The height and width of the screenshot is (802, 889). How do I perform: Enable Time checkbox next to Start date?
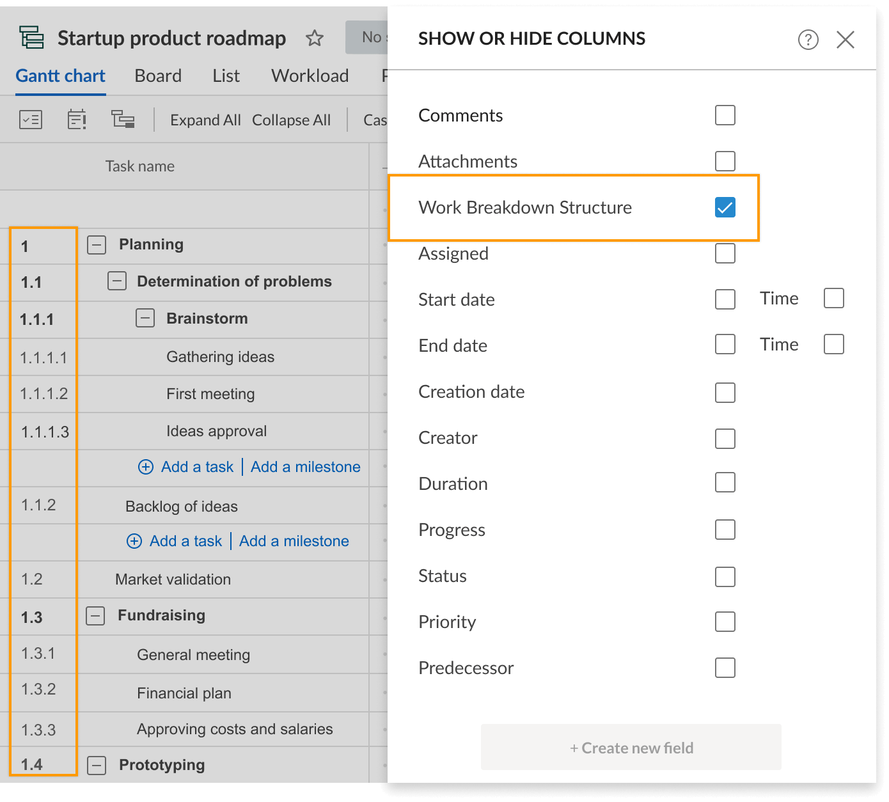click(x=833, y=298)
